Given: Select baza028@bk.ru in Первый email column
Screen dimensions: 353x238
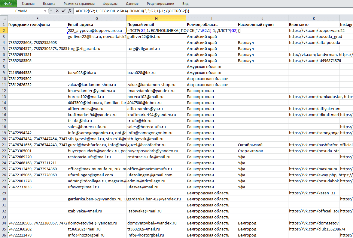Looking at the screenshot, I should (x=156, y=73).
